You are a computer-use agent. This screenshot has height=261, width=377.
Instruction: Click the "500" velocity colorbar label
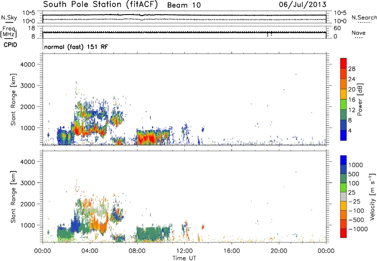click(353, 174)
